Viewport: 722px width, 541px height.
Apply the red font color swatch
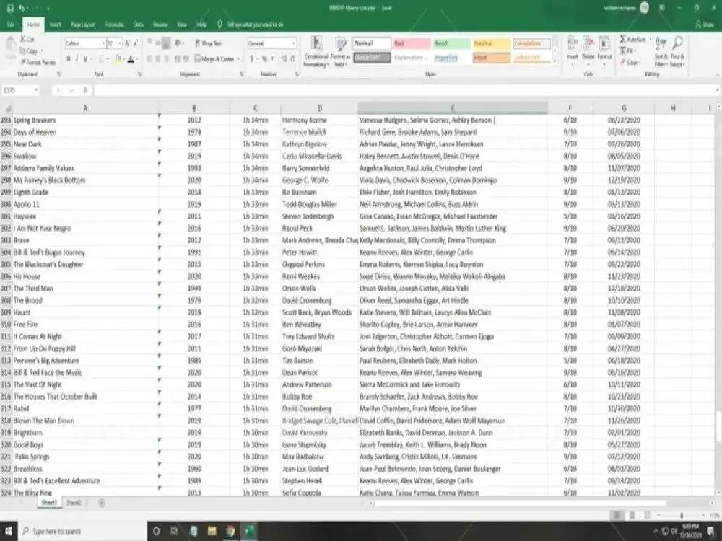(x=409, y=43)
